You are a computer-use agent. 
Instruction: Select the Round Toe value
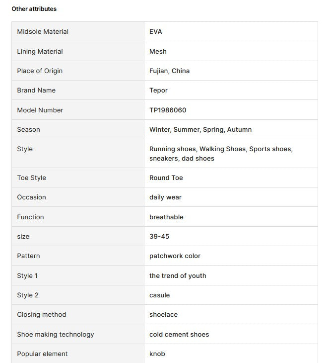point(166,178)
